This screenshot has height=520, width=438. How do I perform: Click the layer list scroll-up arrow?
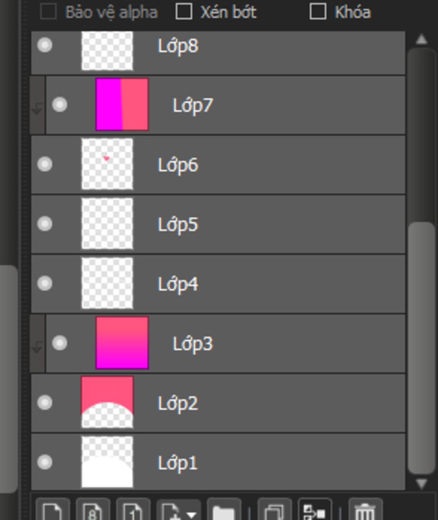[x=421, y=39]
